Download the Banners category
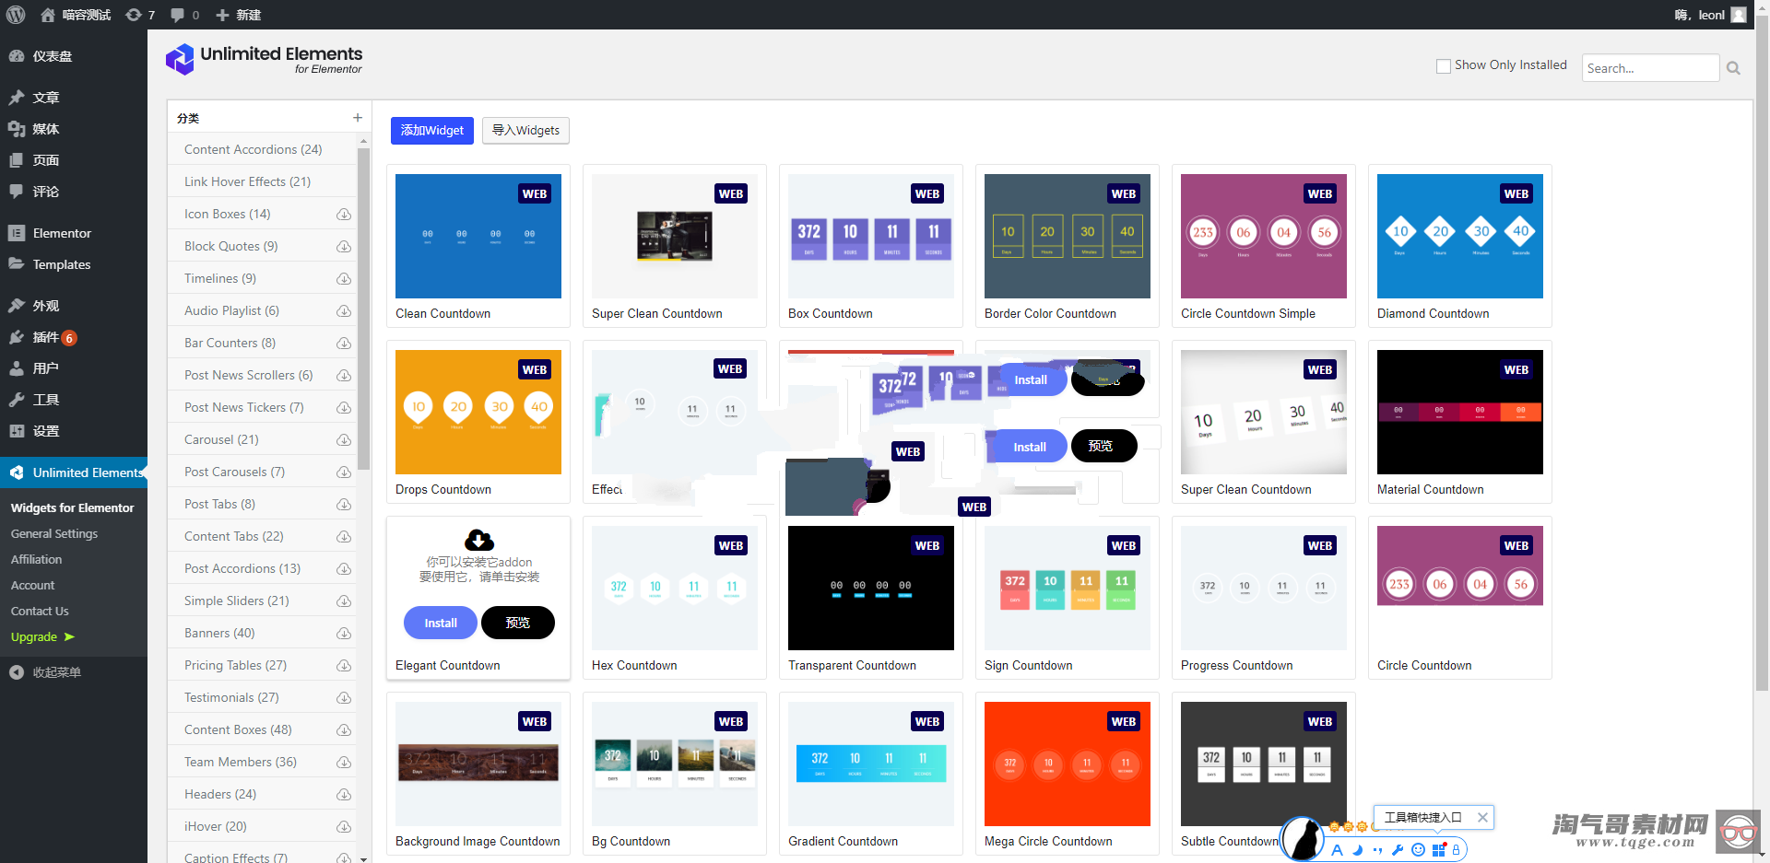This screenshot has height=863, width=1770. coord(344,633)
